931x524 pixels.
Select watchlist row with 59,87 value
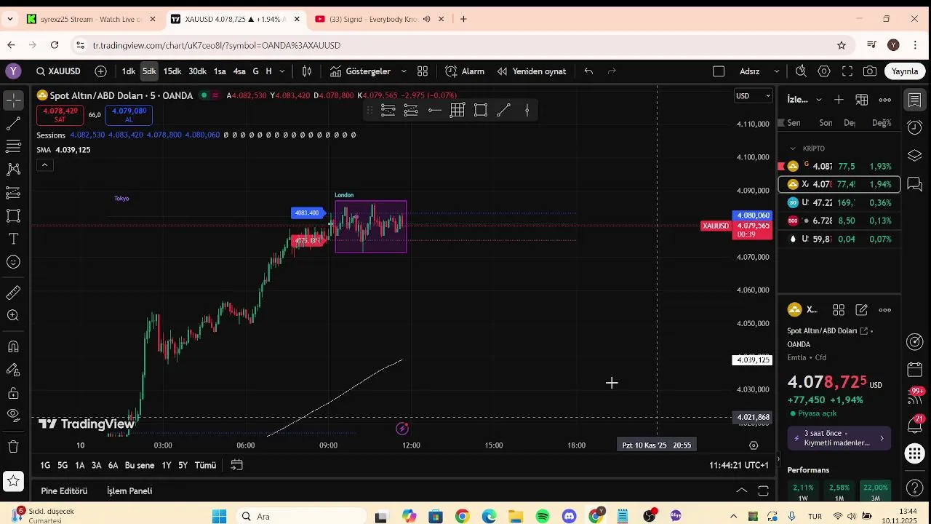pyautogui.click(x=839, y=239)
